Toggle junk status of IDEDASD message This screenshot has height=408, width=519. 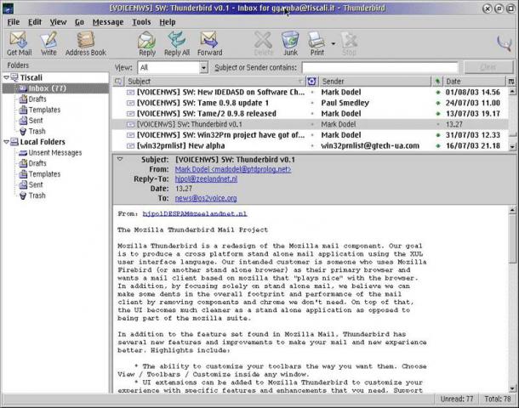click(x=311, y=92)
